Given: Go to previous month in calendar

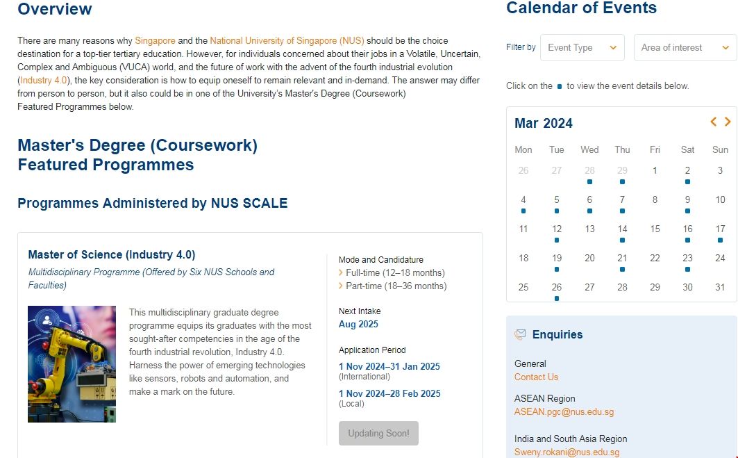Looking at the screenshot, I should 713,122.
